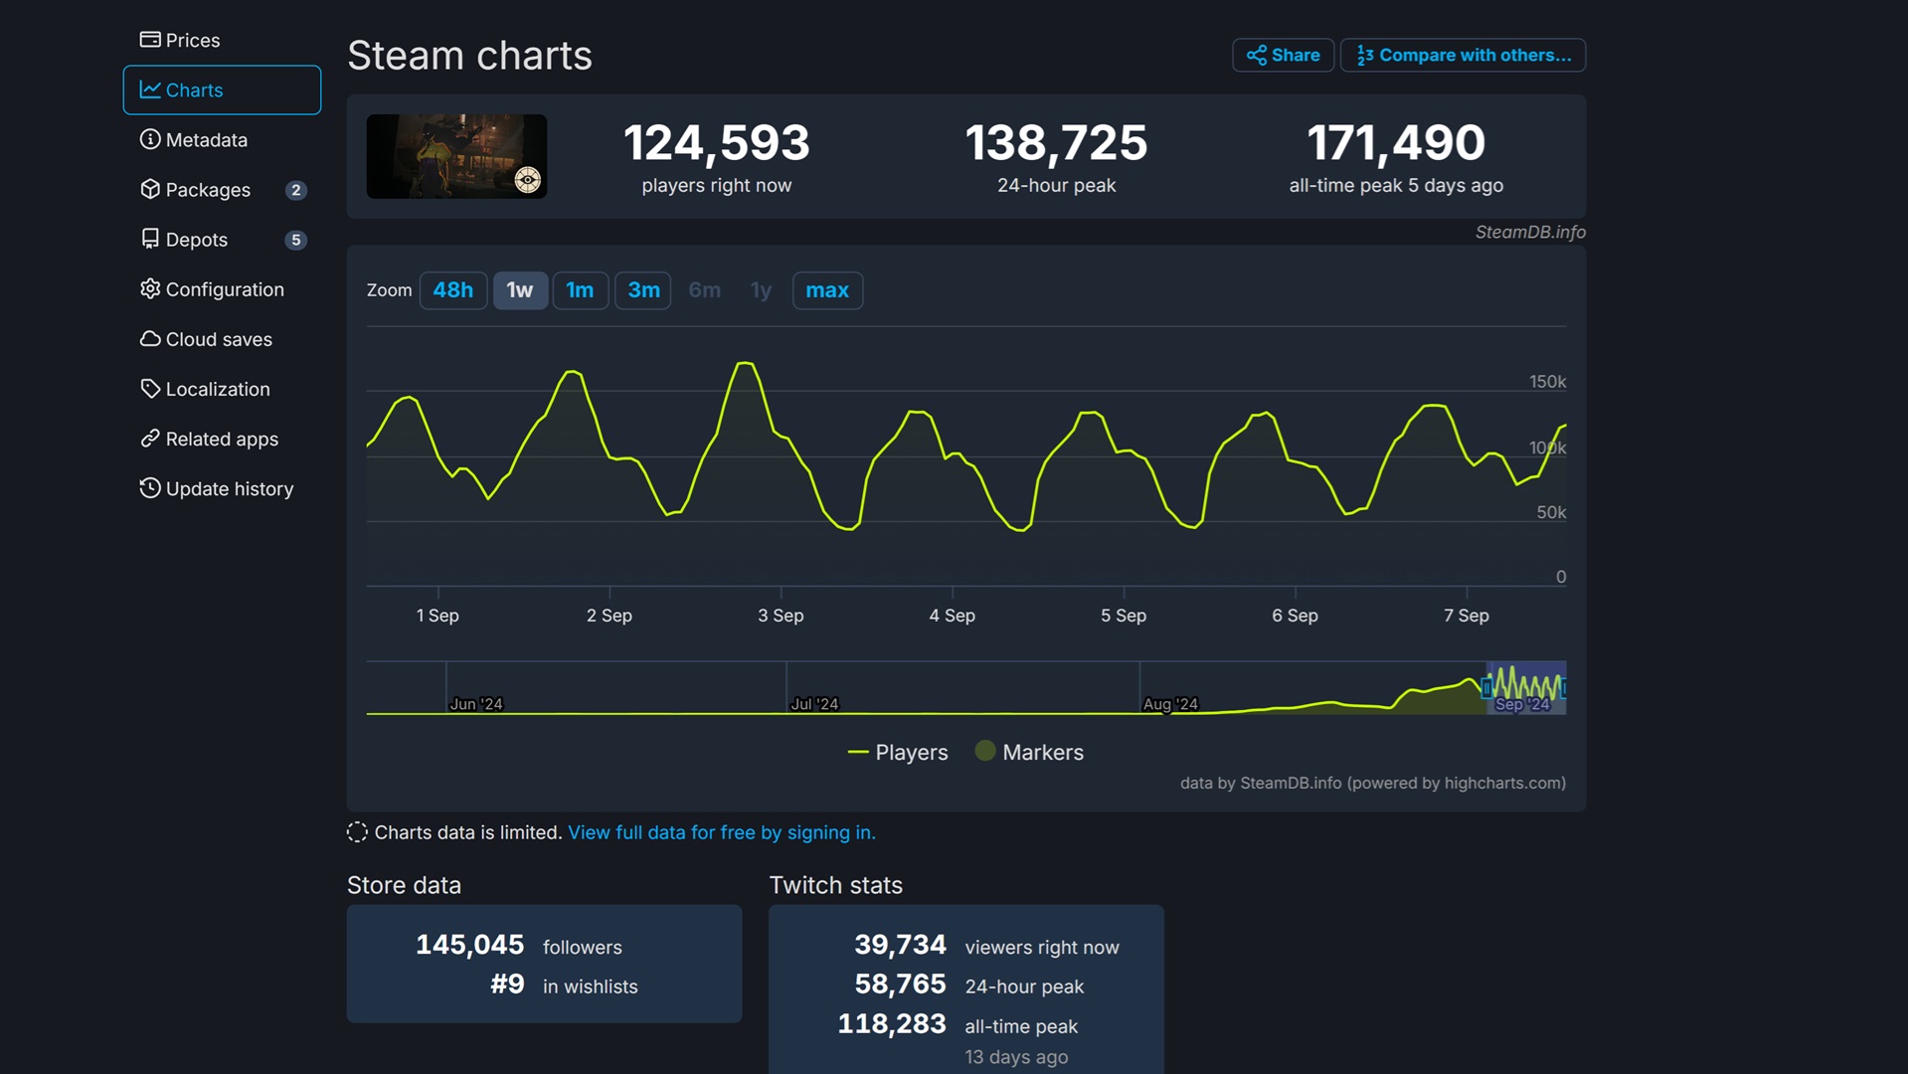Select the Localization tag icon
Viewport: 1908px width, 1074px height.
tap(150, 389)
